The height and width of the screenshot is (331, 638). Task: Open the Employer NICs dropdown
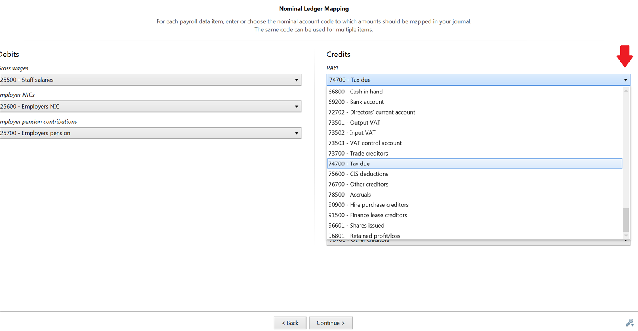[x=150, y=106]
